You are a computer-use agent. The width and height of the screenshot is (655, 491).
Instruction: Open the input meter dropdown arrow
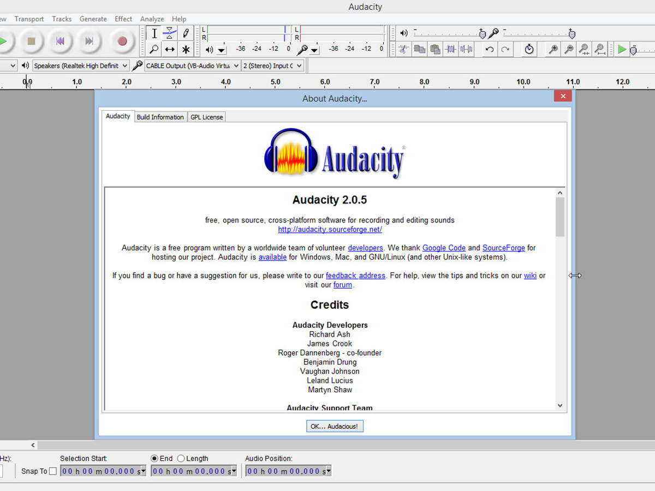pos(314,50)
